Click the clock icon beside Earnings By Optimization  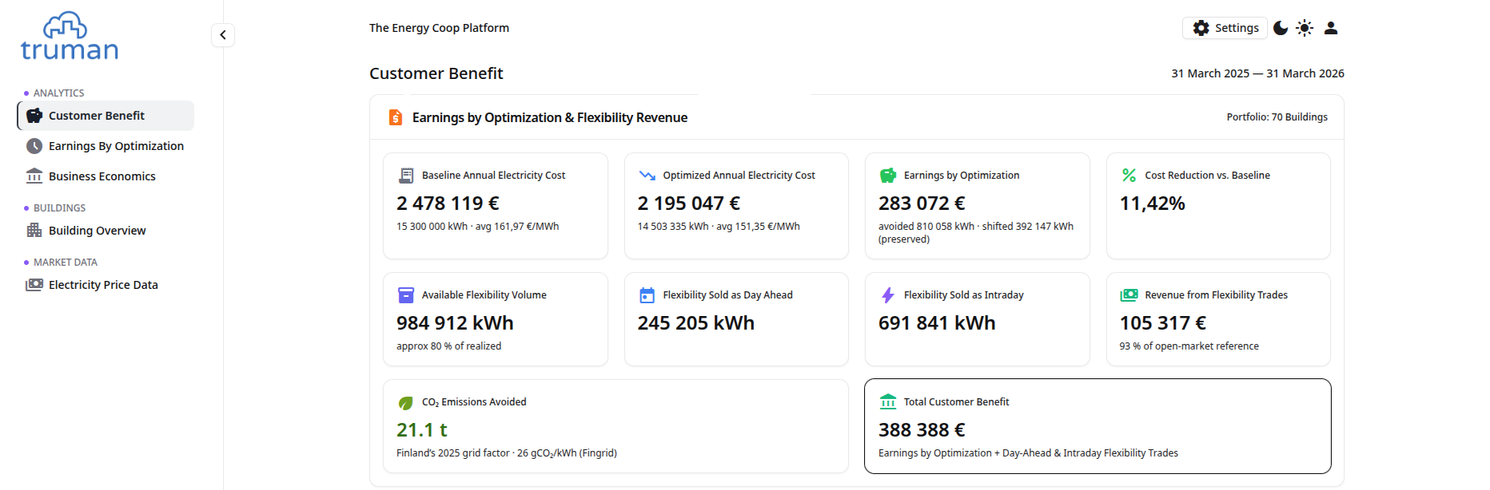coord(34,146)
